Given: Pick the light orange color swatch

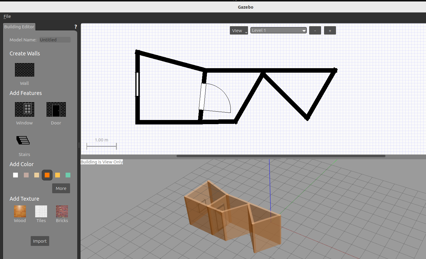Looking at the screenshot, I should 58,175.
